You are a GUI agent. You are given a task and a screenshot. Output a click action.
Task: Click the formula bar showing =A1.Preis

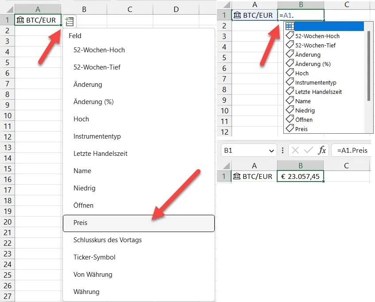[x=352, y=151]
